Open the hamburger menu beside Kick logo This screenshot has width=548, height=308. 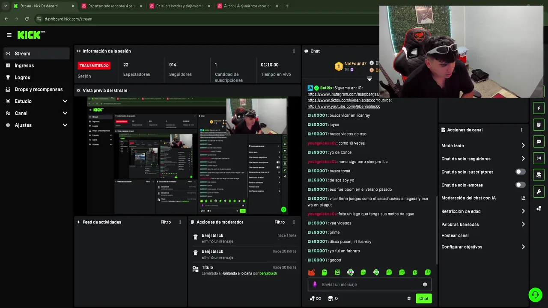pos(9,35)
